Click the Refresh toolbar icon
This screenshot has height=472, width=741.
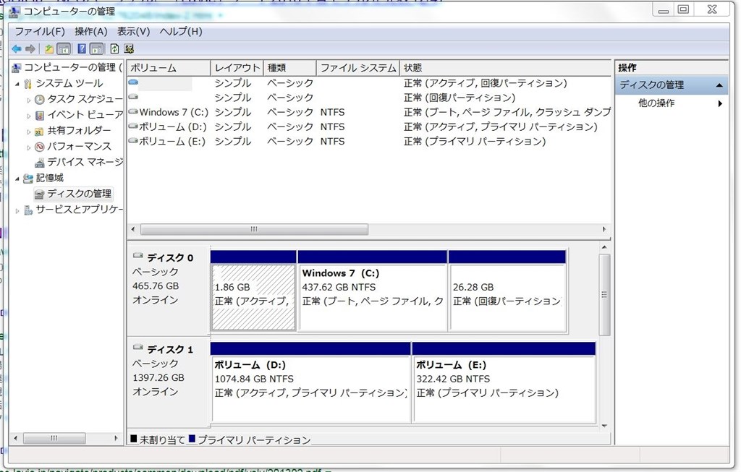pos(114,48)
